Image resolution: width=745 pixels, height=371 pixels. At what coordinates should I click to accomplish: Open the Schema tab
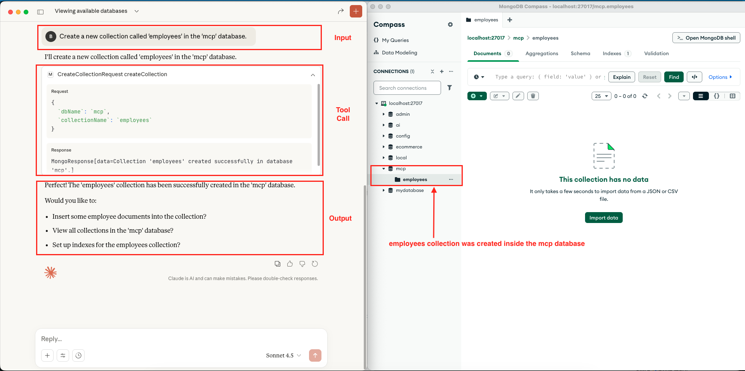[580, 54]
